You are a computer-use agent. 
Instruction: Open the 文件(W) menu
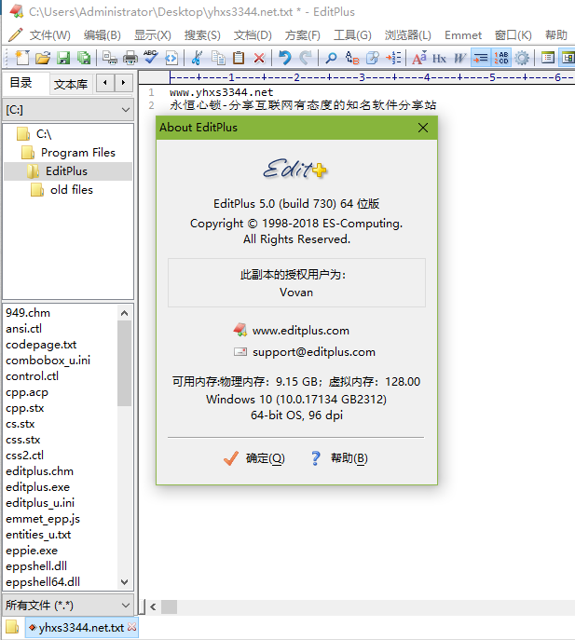click(49, 35)
